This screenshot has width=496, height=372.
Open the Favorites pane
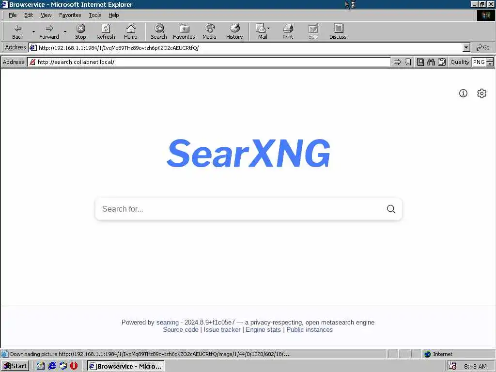(x=184, y=31)
